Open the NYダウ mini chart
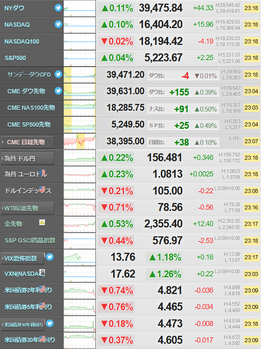261x349 pixels. (x=80, y=8)
